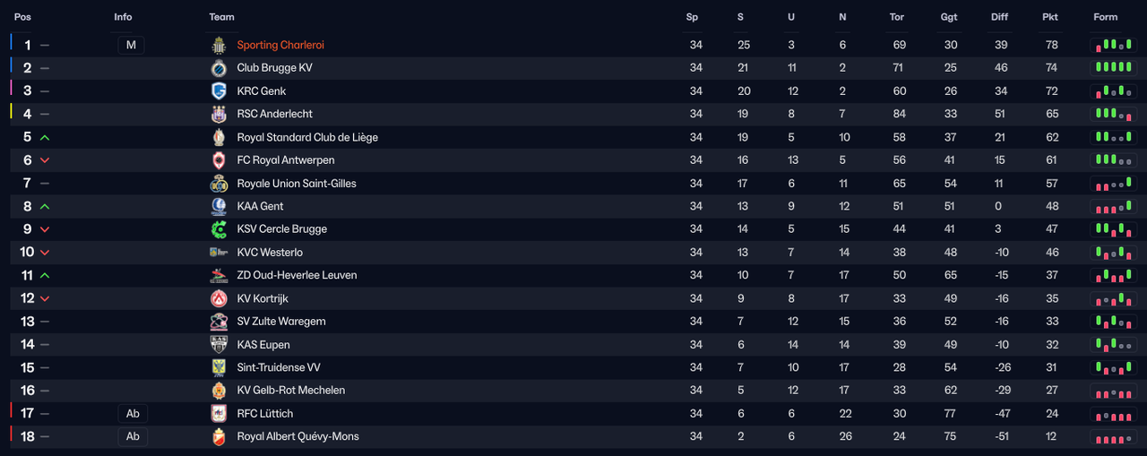Viewport: 1147px width, 456px height.
Task: Click the M info badge for Charleroi
Action: pyautogui.click(x=131, y=45)
